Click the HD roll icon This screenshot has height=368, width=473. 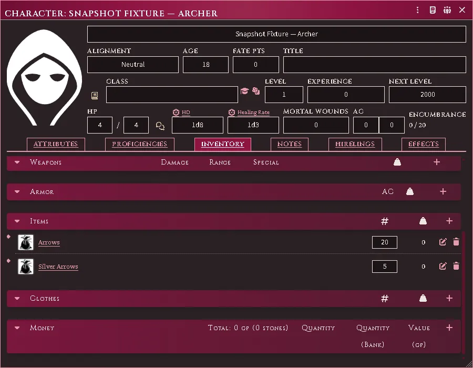point(176,112)
